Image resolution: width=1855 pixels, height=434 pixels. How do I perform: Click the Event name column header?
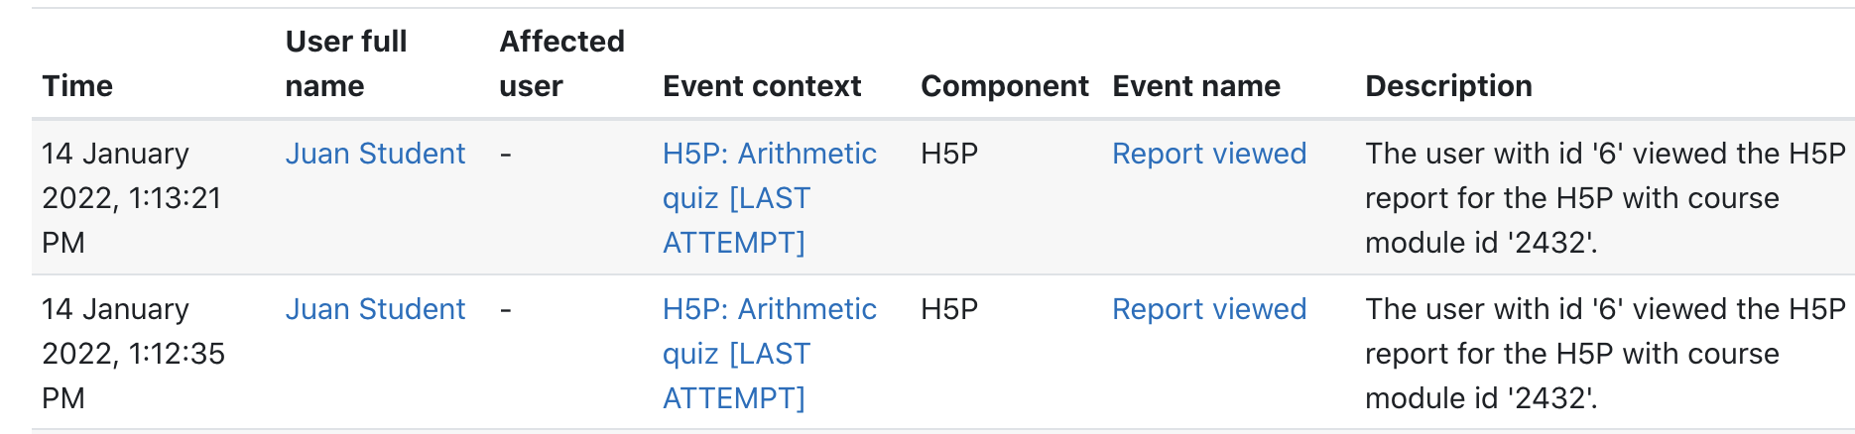[x=1196, y=86]
